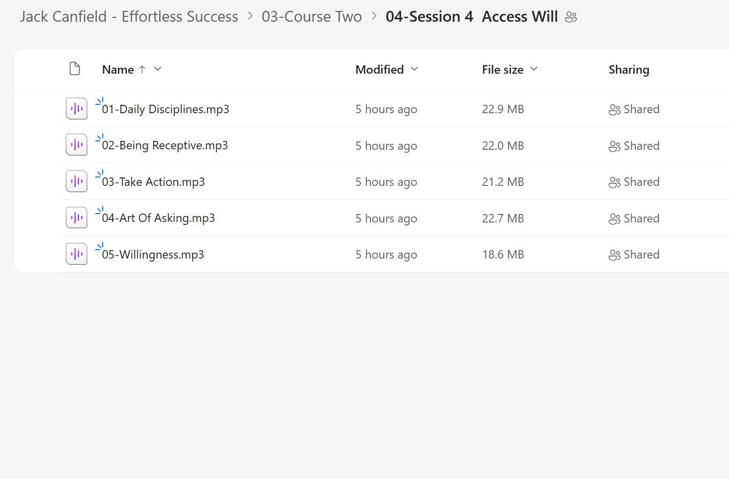Click the ascending sort arrow beside Name
Screen dimensions: 729x479
(x=142, y=69)
